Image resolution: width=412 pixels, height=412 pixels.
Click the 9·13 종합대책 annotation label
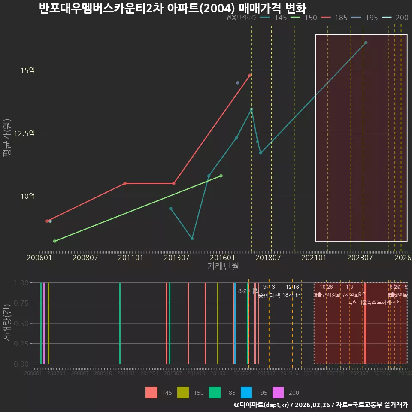[x=269, y=291]
